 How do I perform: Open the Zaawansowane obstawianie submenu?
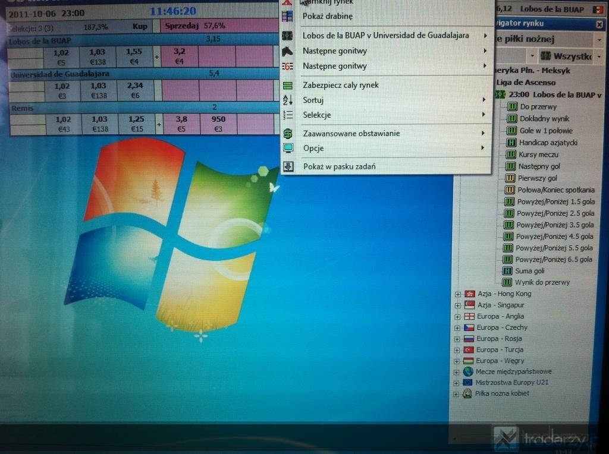[x=483, y=133]
